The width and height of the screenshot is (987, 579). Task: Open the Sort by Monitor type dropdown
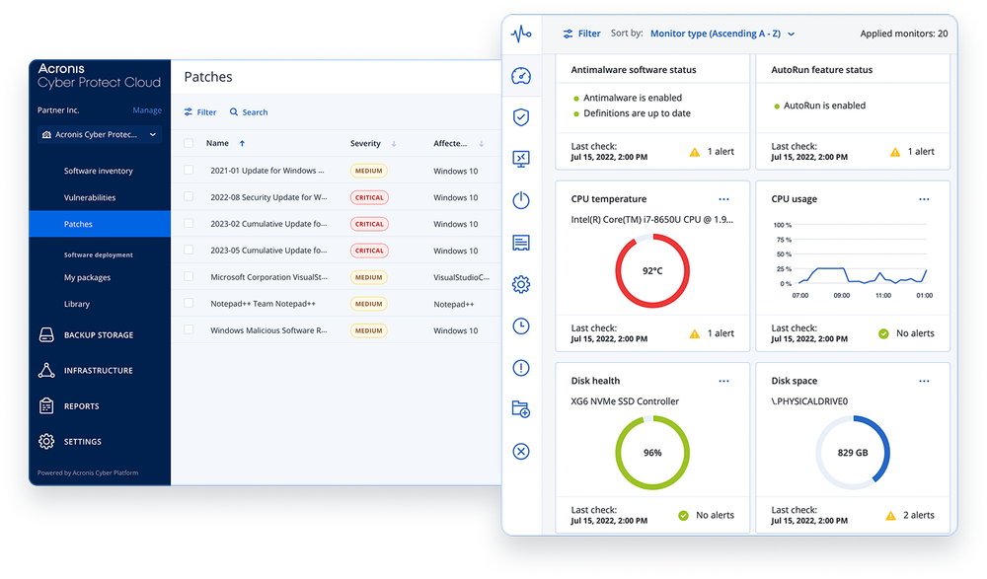tap(722, 34)
